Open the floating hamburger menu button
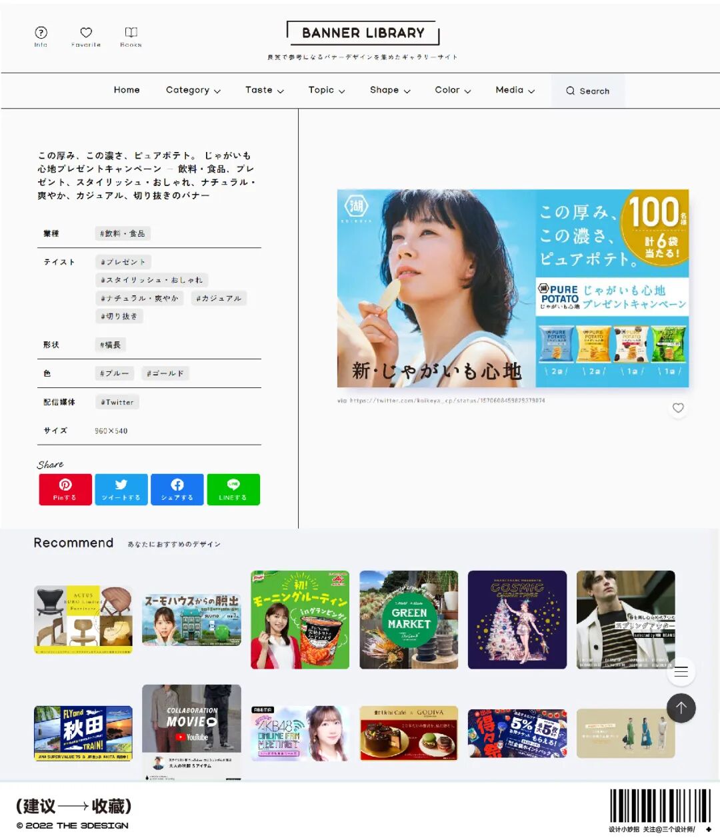 [681, 672]
